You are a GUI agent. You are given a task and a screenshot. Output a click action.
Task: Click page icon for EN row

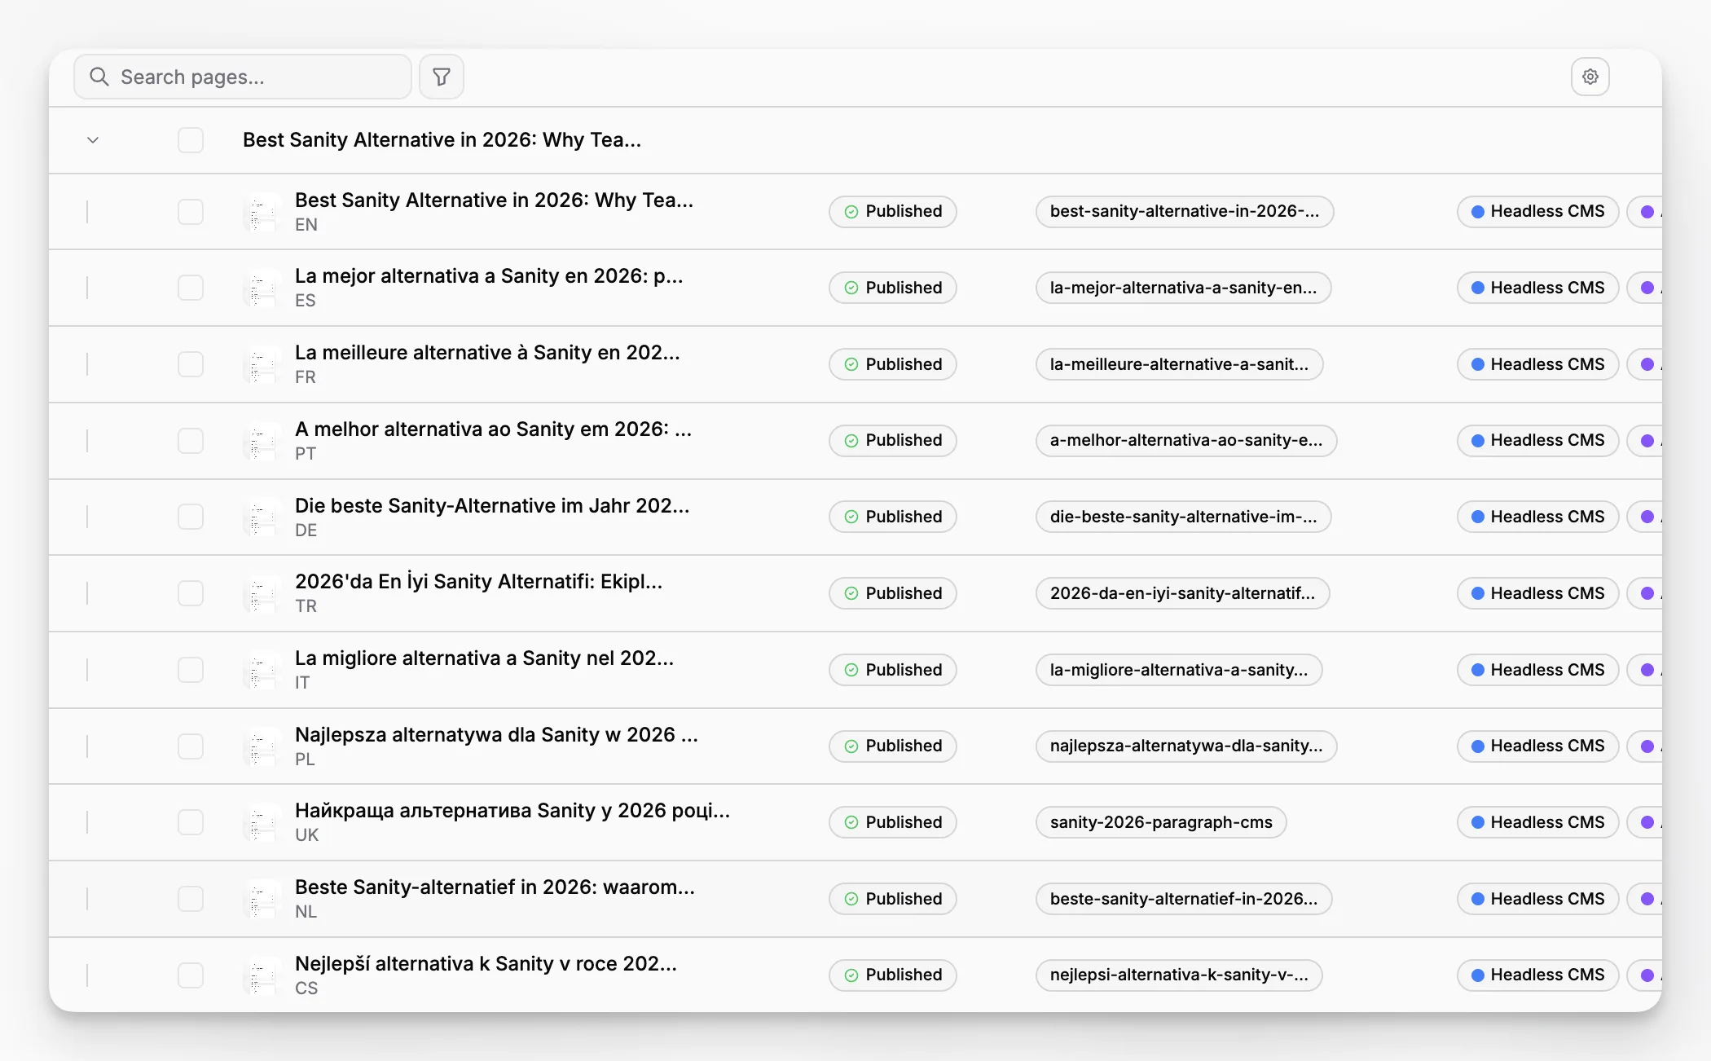[262, 212]
